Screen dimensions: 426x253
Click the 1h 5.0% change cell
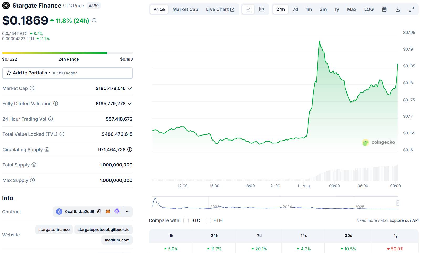click(x=171, y=249)
